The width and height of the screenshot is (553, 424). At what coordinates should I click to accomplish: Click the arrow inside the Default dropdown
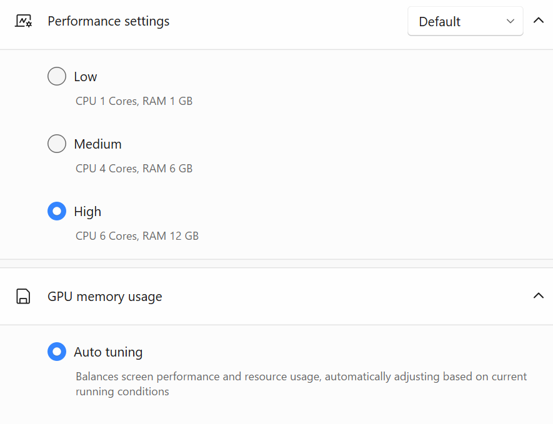[511, 21]
